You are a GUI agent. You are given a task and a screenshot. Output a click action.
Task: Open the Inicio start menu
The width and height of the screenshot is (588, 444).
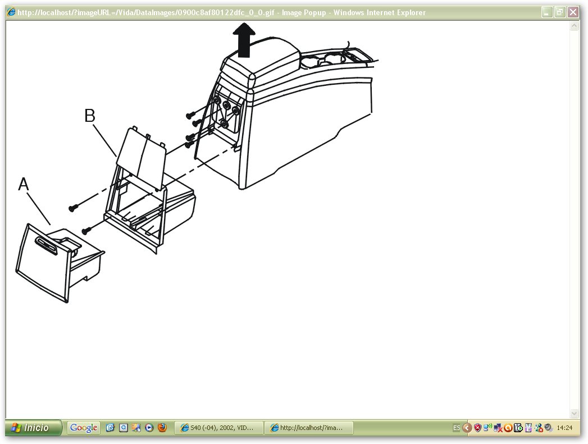33,428
